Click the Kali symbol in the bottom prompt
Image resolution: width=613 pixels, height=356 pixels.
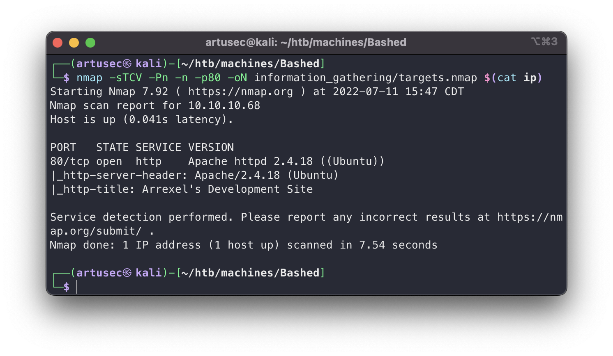[127, 273]
